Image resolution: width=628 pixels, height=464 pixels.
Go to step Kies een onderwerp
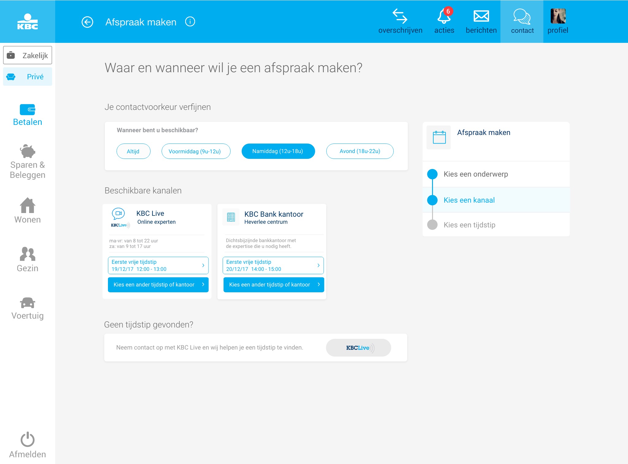[496, 174]
